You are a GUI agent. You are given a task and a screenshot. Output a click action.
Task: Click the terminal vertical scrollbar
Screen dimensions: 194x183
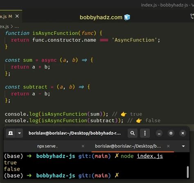188,172
